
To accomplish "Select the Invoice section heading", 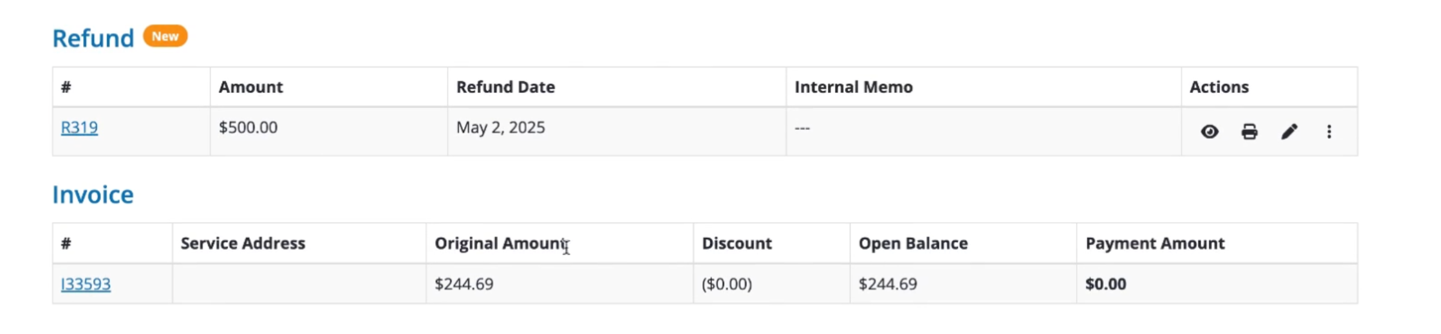I will tap(93, 195).
